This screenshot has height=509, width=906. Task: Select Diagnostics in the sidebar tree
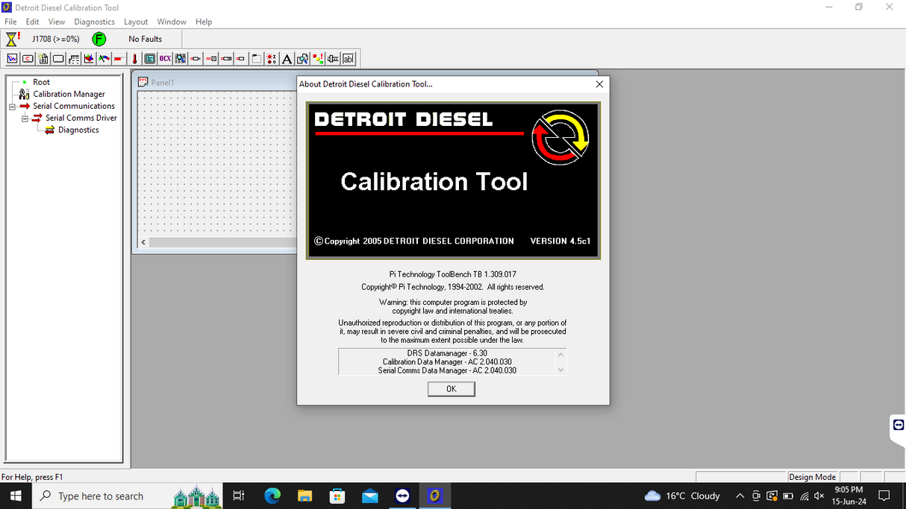pos(78,130)
